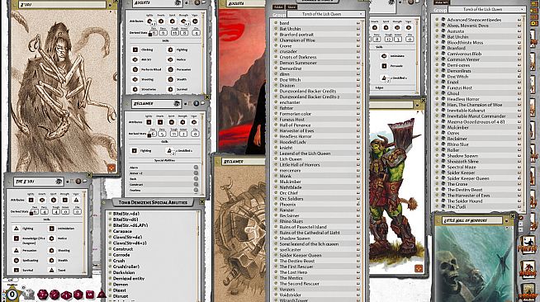Image resolution: width=540 pixels, height=302 pixels.
Task: Open Spider Keeper Queen image entry
Action: pyautogui.click(x=301, y=255)
